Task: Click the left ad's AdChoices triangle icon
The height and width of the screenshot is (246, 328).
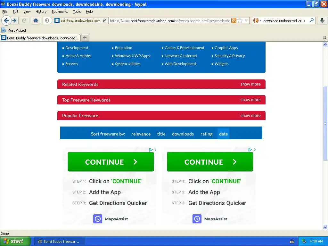Action: pyautogui.click(x=151, y=150)
